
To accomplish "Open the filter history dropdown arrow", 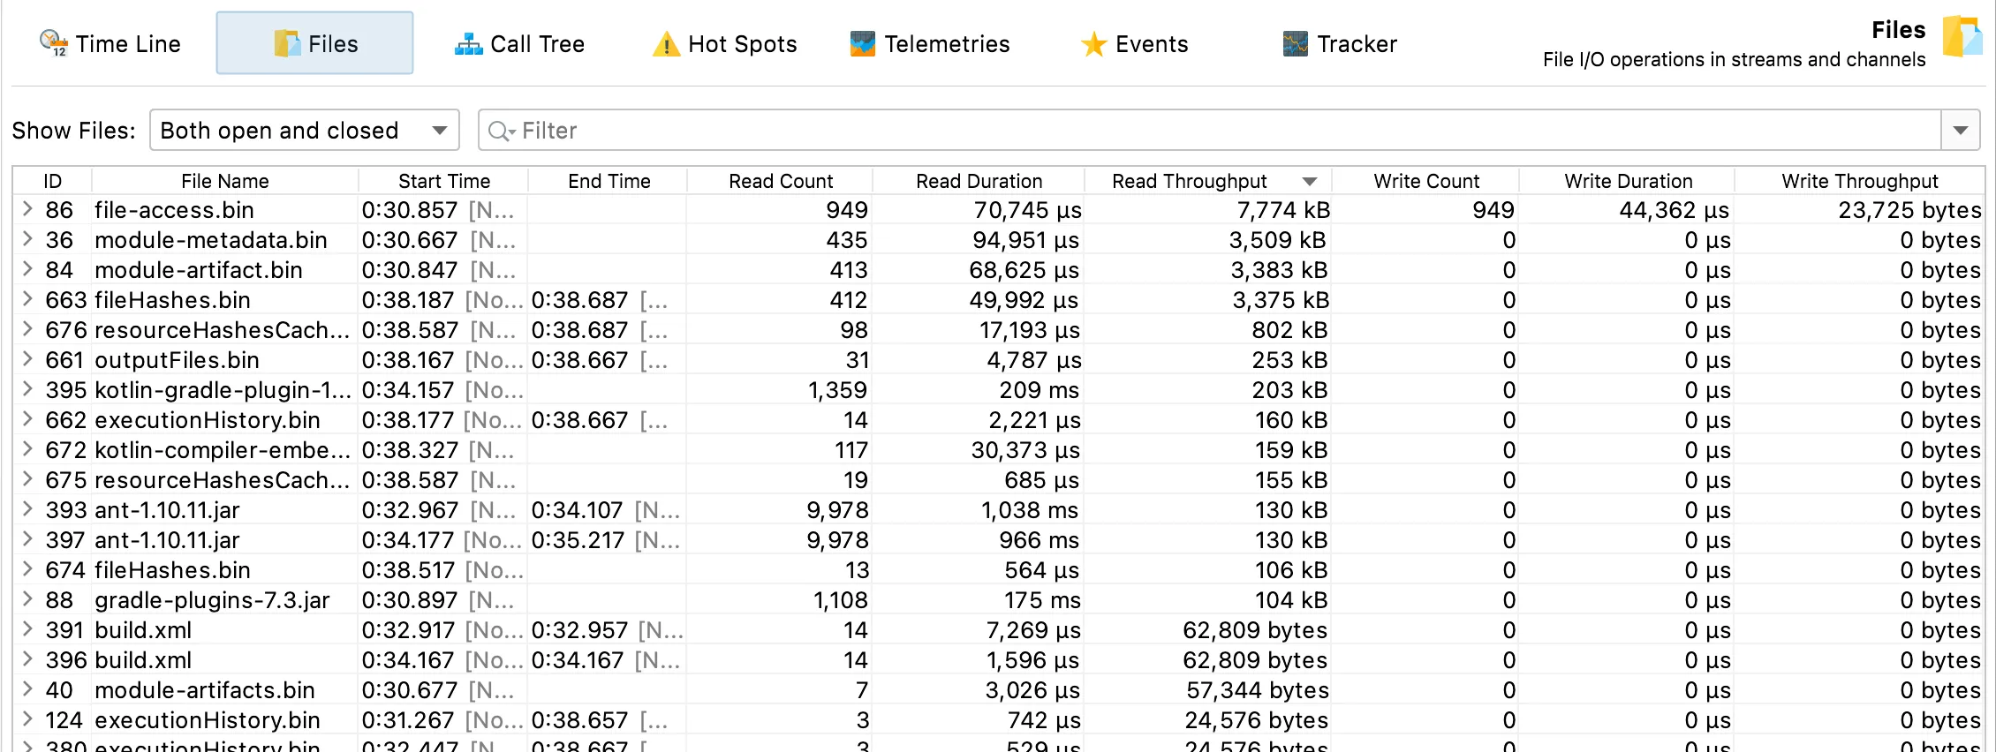I will [x=1960, y=131].
